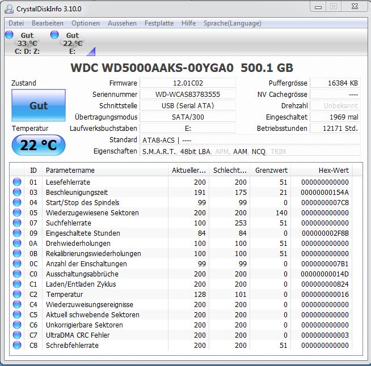This screenshot has height=366, width=371.
Task: Open the Datei menu
Action: (x=16, y=23)
